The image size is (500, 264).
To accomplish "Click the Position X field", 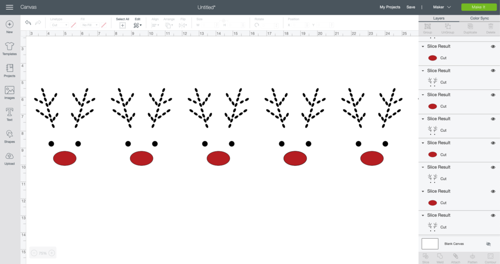I will tap(300, 25).
